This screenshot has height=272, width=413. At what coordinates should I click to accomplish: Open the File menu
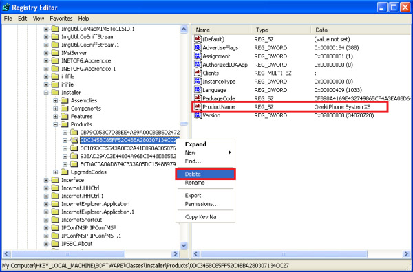[x=8, y=19]
